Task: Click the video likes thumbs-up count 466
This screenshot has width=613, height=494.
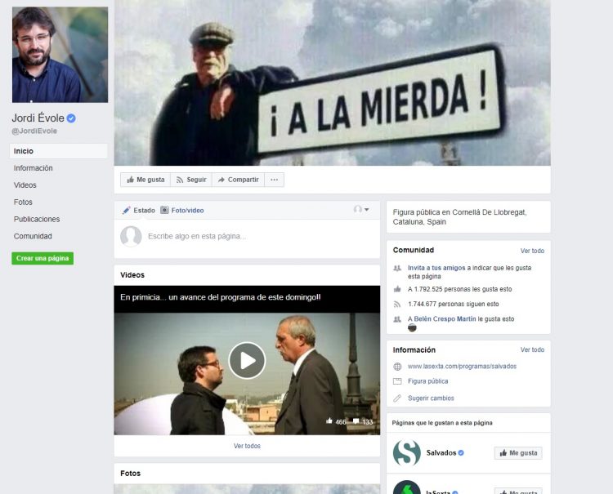Action: pyautogui.click(x=336, y=422)
